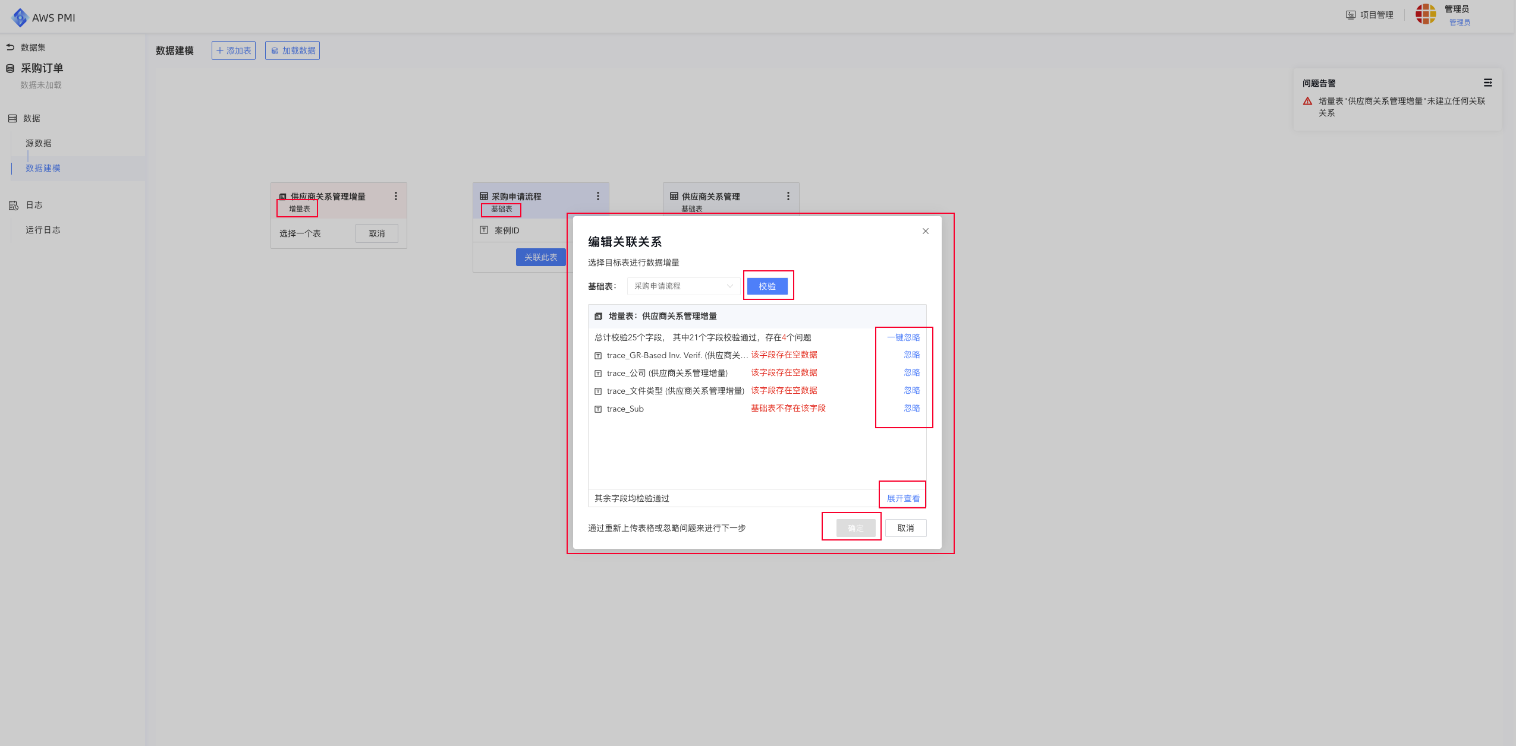Click the AWS PMI logo icon

pyautogui.click(x=20, y=17)
